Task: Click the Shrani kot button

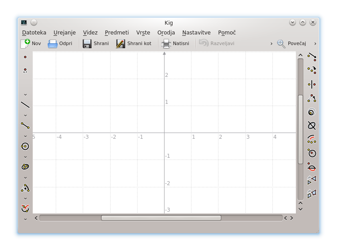Action: (x=134, y=43)
